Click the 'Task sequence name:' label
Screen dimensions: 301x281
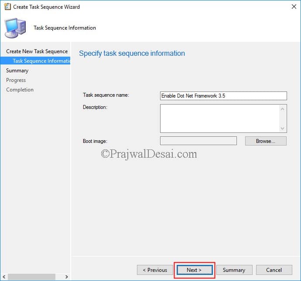pos(106,95)
